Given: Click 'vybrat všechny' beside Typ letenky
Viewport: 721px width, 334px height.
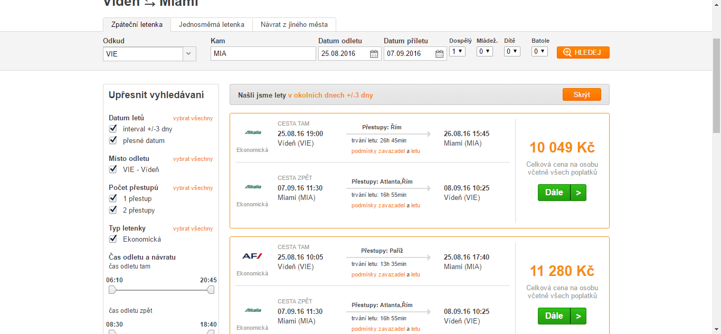Looking at the screenshot, I should tap(193, 228).
